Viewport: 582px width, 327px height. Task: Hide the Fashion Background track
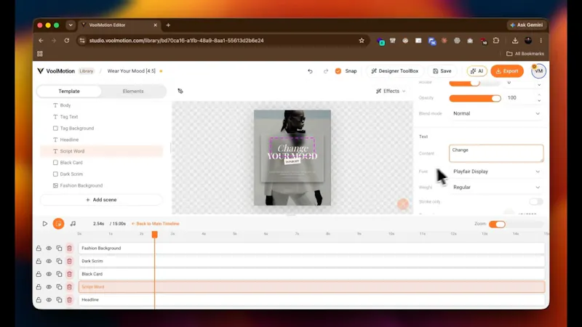(49, 249)
